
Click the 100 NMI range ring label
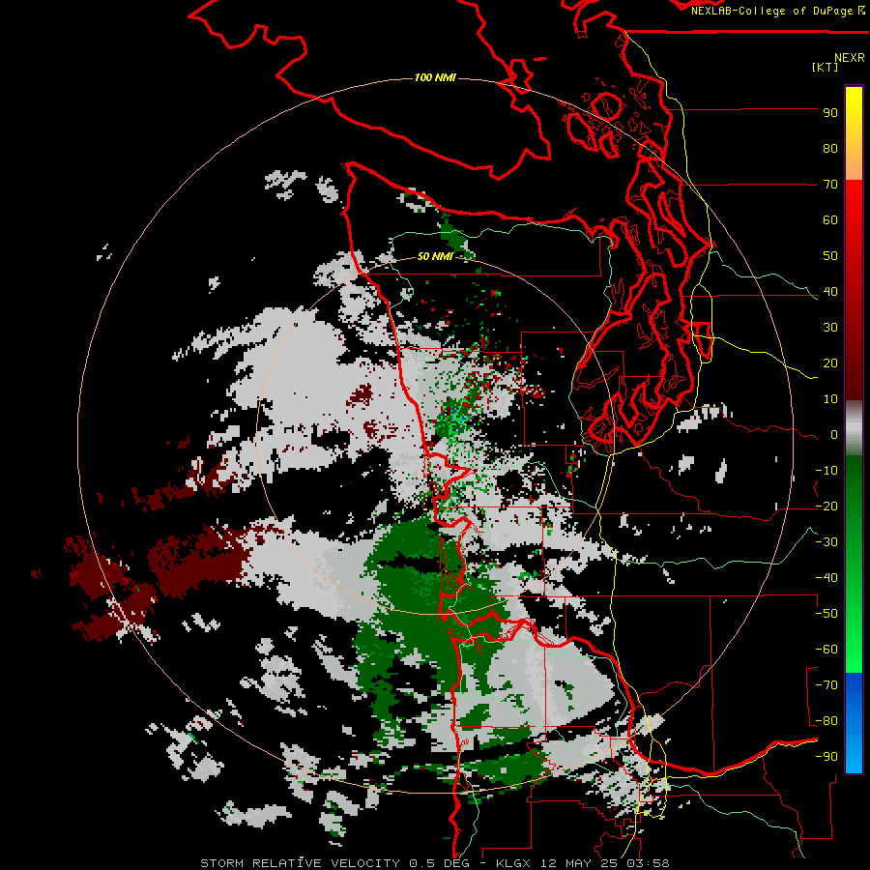pyautogui.click(x=435, y=77)
